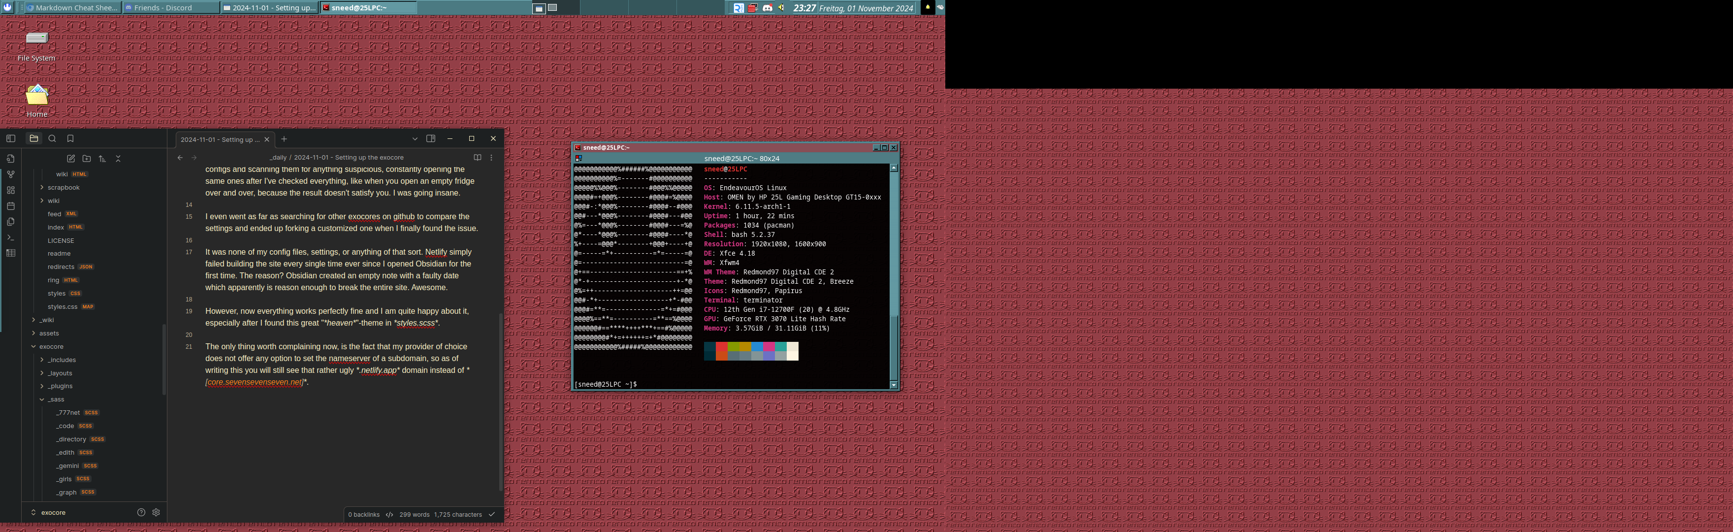This screenshot has height=532, width=1733.
Task: Change the file explorer sort order
Action: tap(101, 158)
